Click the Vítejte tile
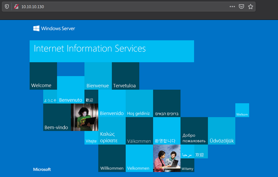The height and width of the screenshot is (177, 278). coord(91,137)
